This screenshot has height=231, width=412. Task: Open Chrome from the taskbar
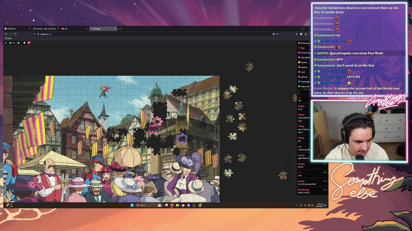tap(200, 205)
